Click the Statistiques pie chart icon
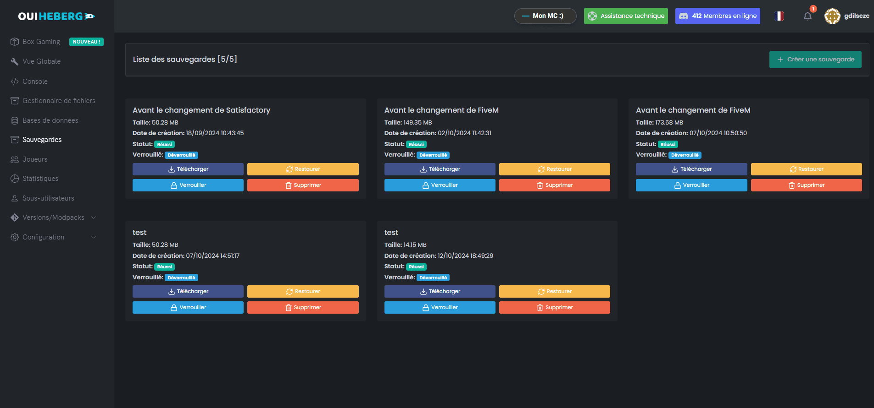874x408 pixels. click(x=15, y=179)
